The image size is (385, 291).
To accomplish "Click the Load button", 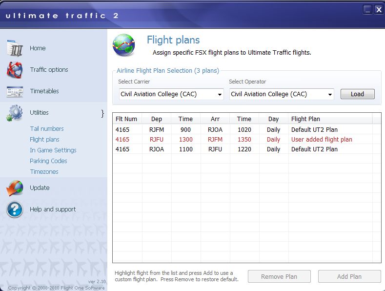I will pos(358,94).
